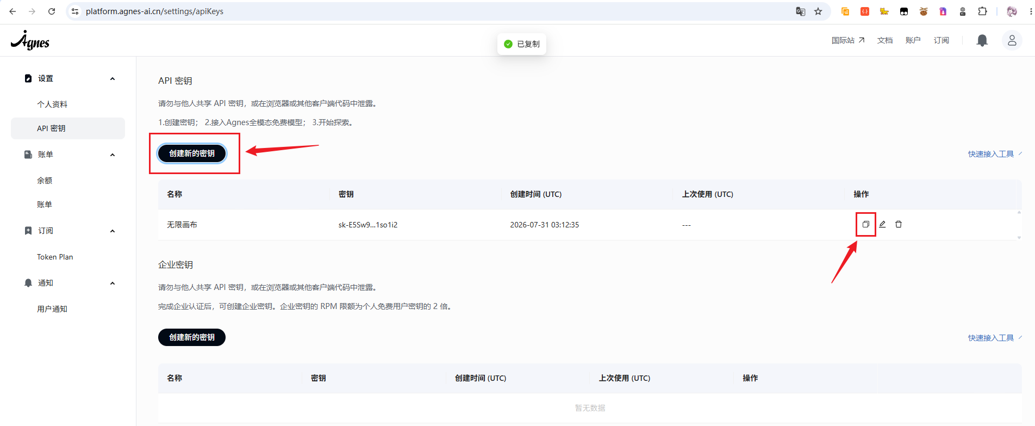Screen dimensions: 1035x426
Task: Collapse the 订阅 sidebar section
Action: pos(113,231)
